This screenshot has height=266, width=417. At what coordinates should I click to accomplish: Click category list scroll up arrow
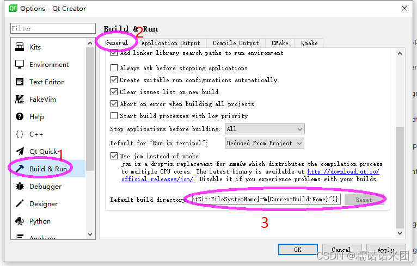[90, 43]
